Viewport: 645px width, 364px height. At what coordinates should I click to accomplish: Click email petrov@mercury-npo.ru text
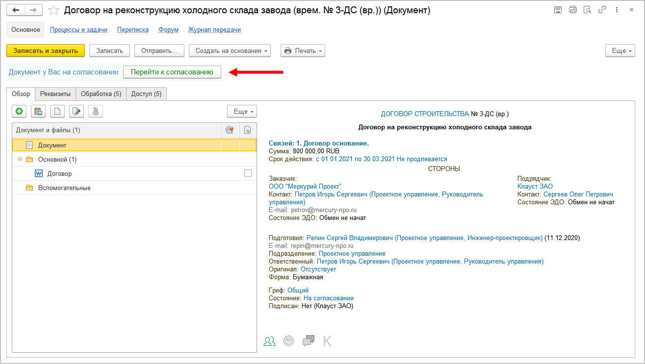(324, 210)
